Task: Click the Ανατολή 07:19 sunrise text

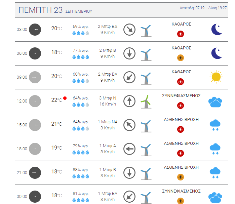Action: point(192,8)
